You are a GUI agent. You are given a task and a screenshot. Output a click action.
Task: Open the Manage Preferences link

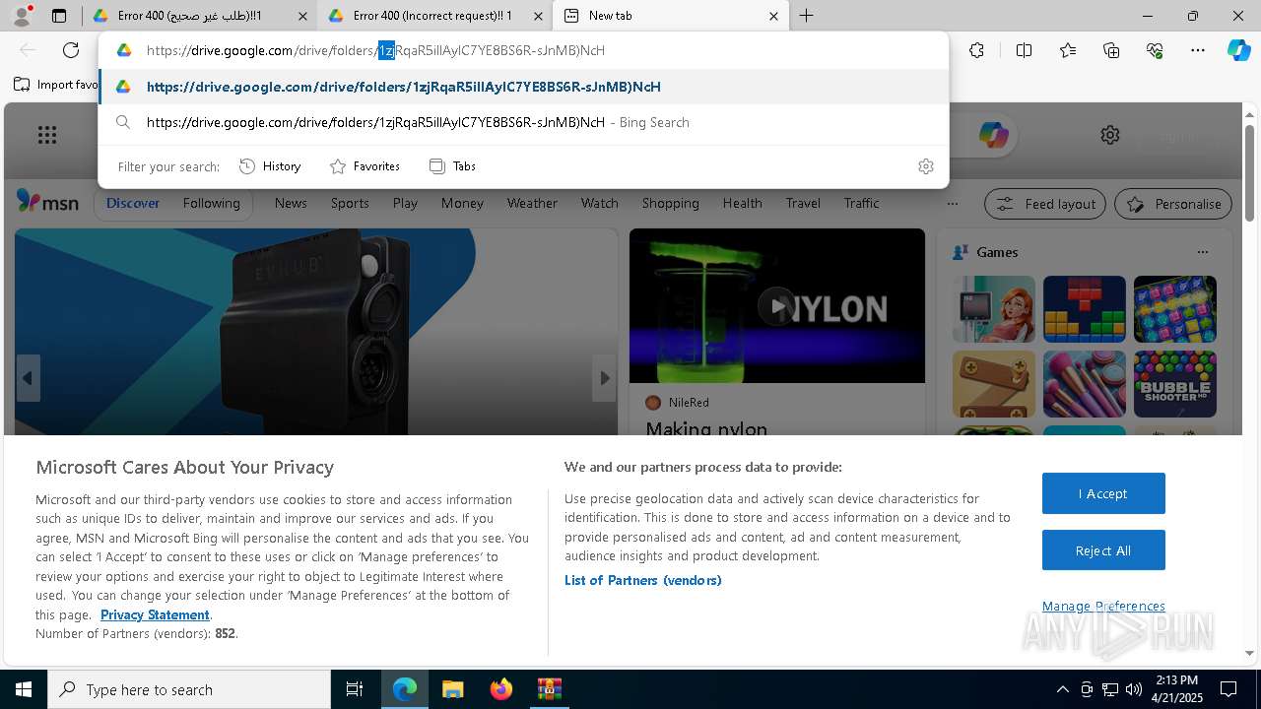point(1103,607)
